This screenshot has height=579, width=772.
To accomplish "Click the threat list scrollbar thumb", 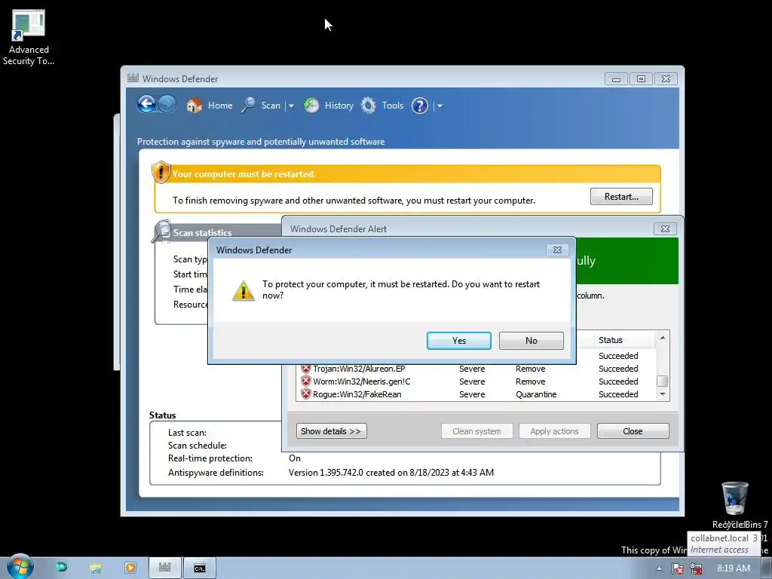I will [662, 381].
